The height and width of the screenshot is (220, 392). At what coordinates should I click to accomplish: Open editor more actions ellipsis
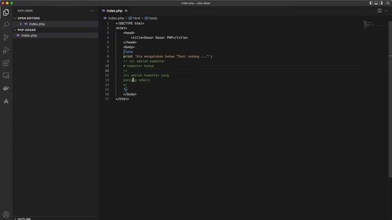386,11
